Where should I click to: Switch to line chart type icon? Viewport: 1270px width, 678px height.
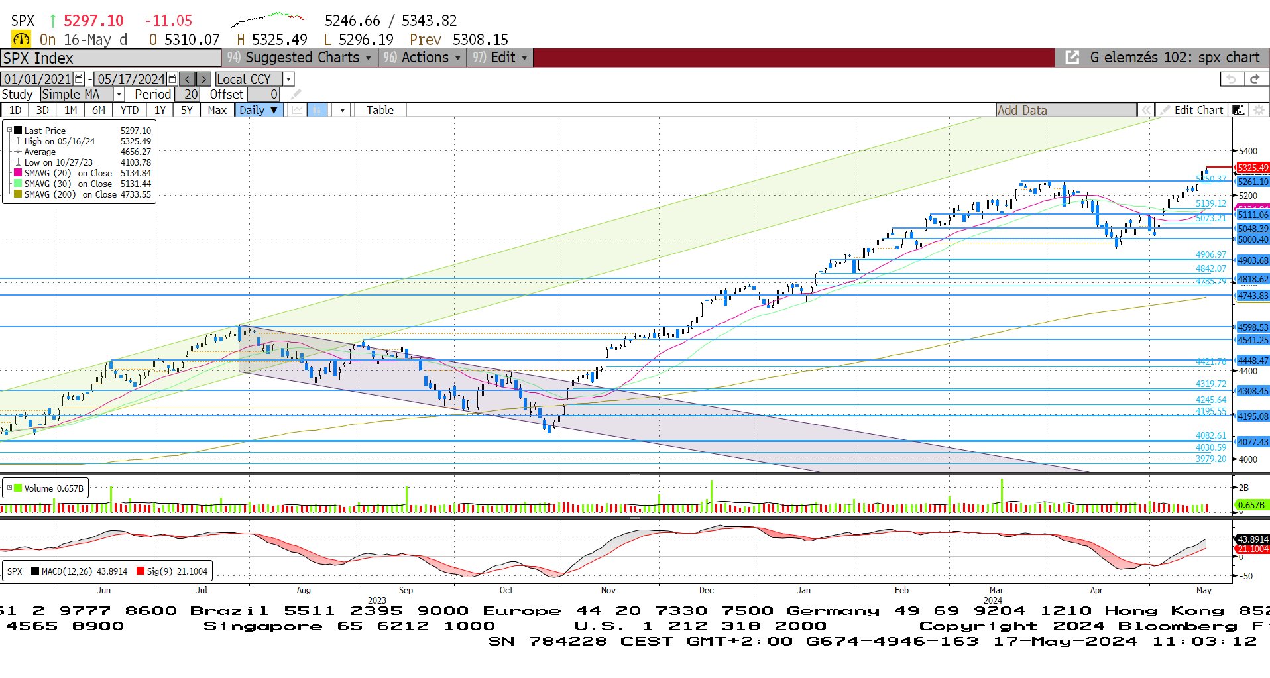pos(298,110)
